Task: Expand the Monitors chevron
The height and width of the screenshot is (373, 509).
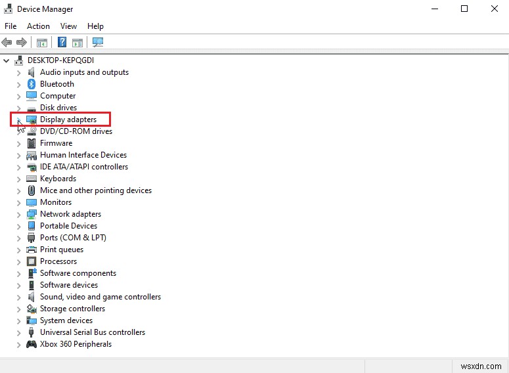Action: coord(19,203)
